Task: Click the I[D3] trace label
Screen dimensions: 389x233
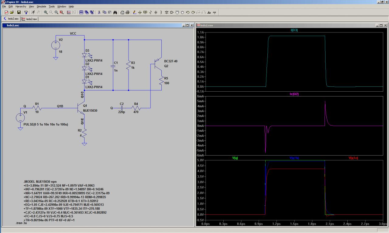Action: [294, 30]
